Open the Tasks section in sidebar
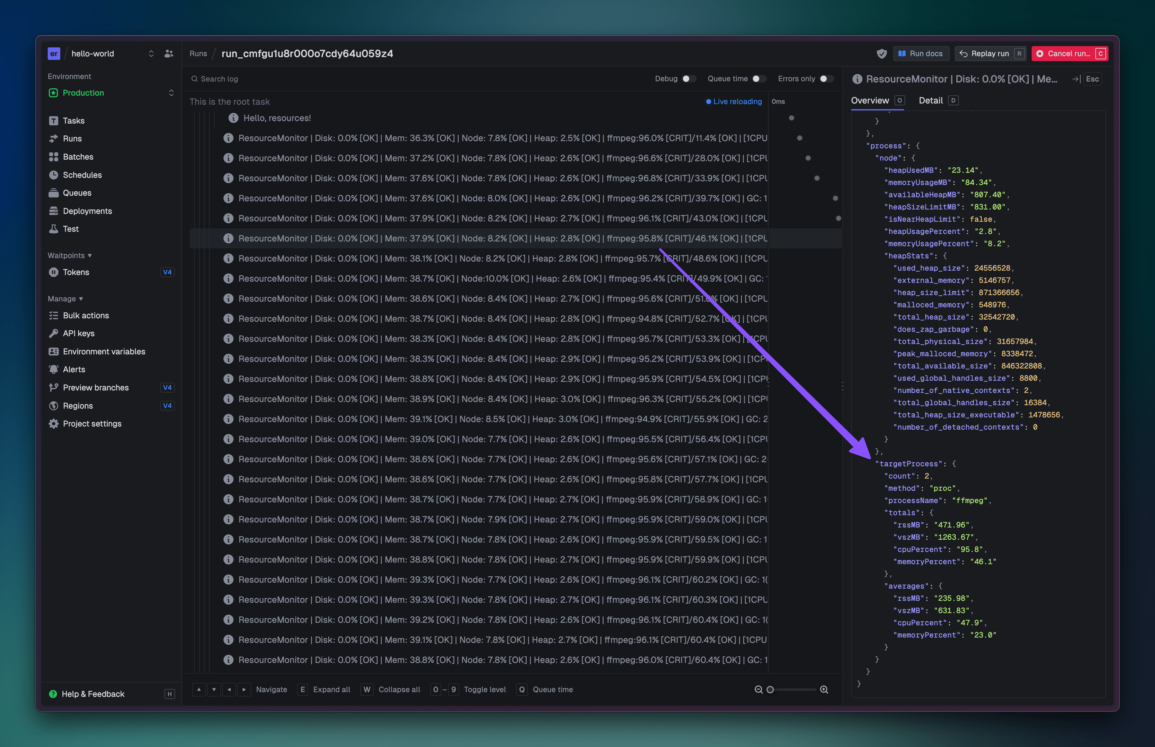Image resolution: width=1155 pixels, height=747 pixels. (x=73, y=120)
